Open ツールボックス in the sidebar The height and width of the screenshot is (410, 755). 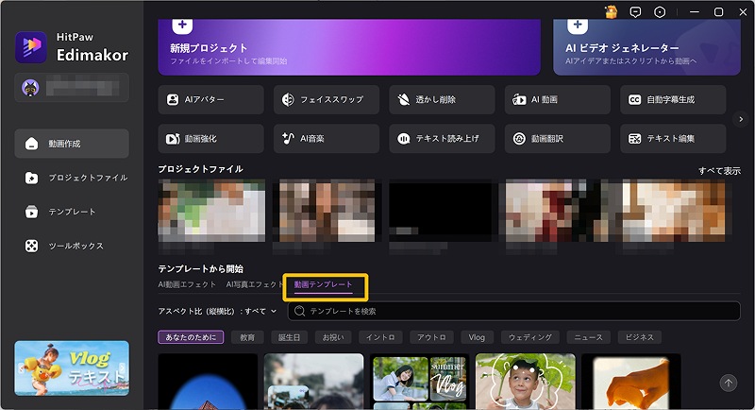click(x=72, y=246)
